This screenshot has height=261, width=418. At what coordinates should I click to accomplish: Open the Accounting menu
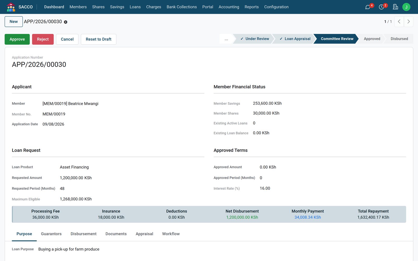(x=229, y=7)
